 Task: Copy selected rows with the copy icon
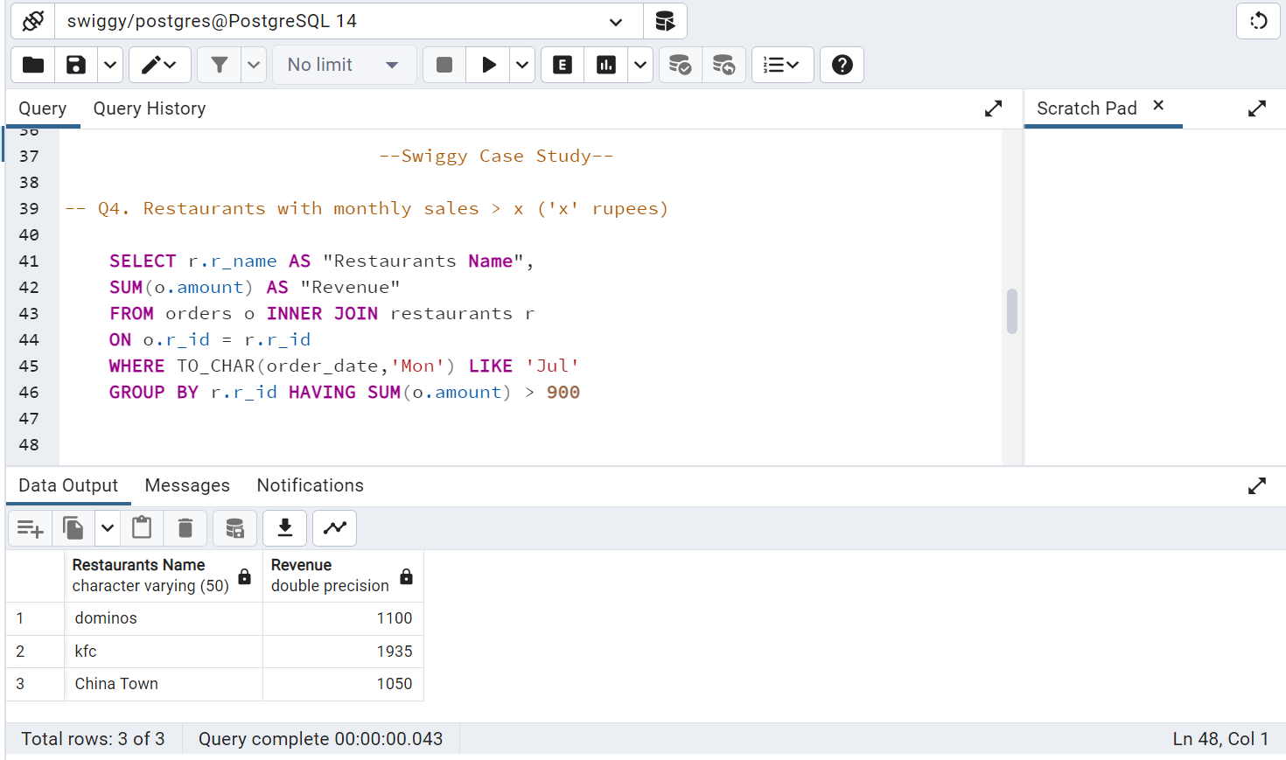coord(73,528)
